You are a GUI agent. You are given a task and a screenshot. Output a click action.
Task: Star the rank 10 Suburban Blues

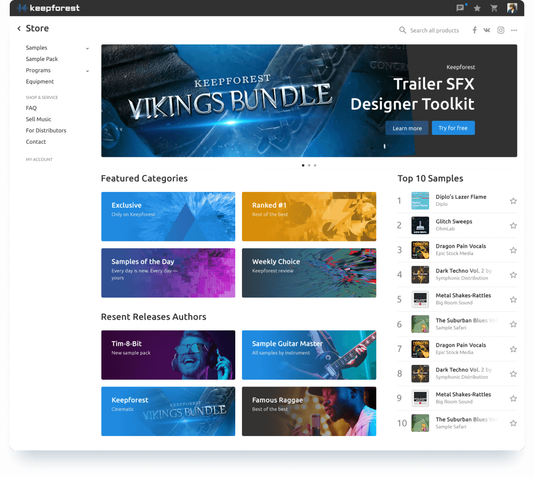(513, 423)
